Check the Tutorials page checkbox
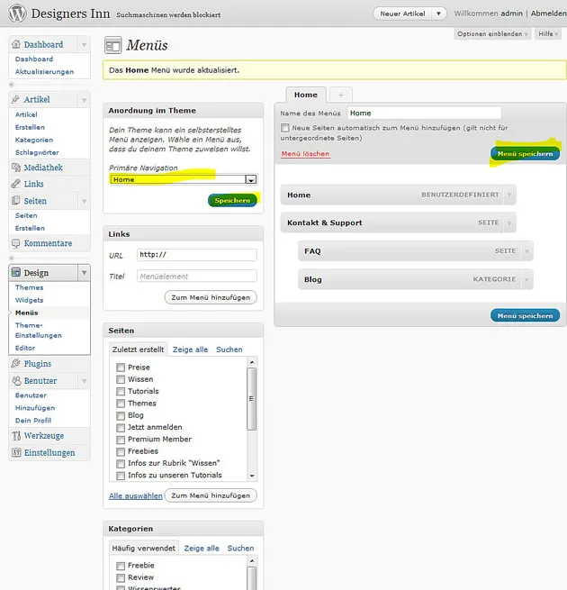Screen dimensions: 567x590 [x=121, y=391]
